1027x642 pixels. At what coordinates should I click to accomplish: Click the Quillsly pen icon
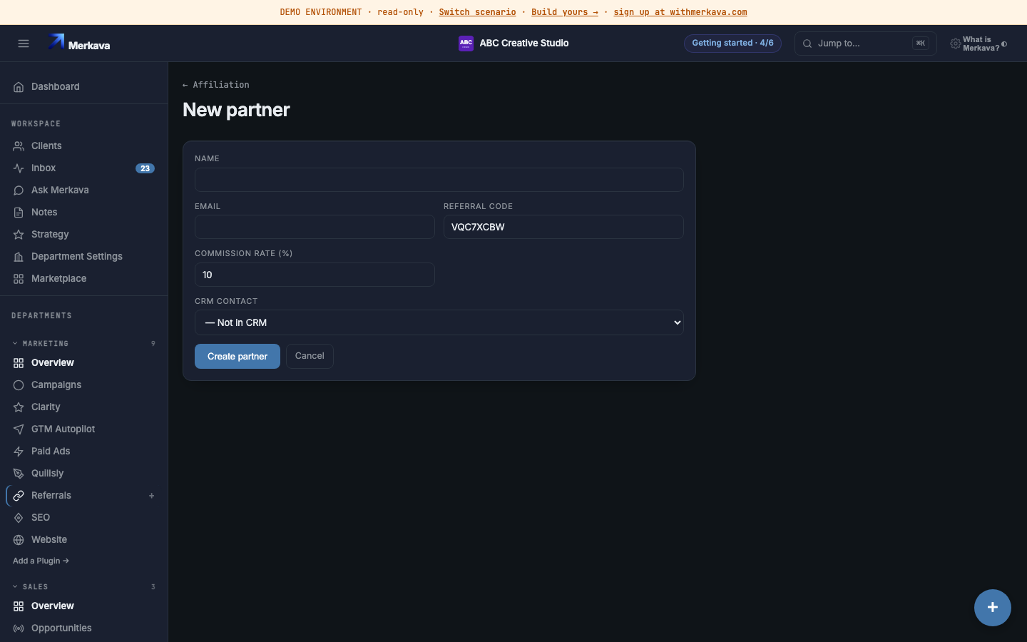[x=19, y=474]
